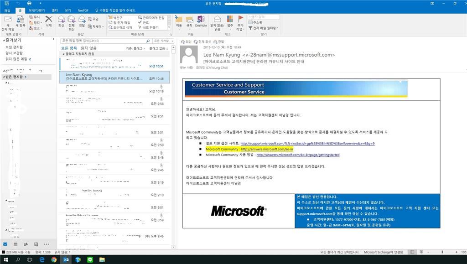Viewport: 467px width, 264px height.
Task: Adjust the zoom slider in status bar
Action: pos(442,252)
